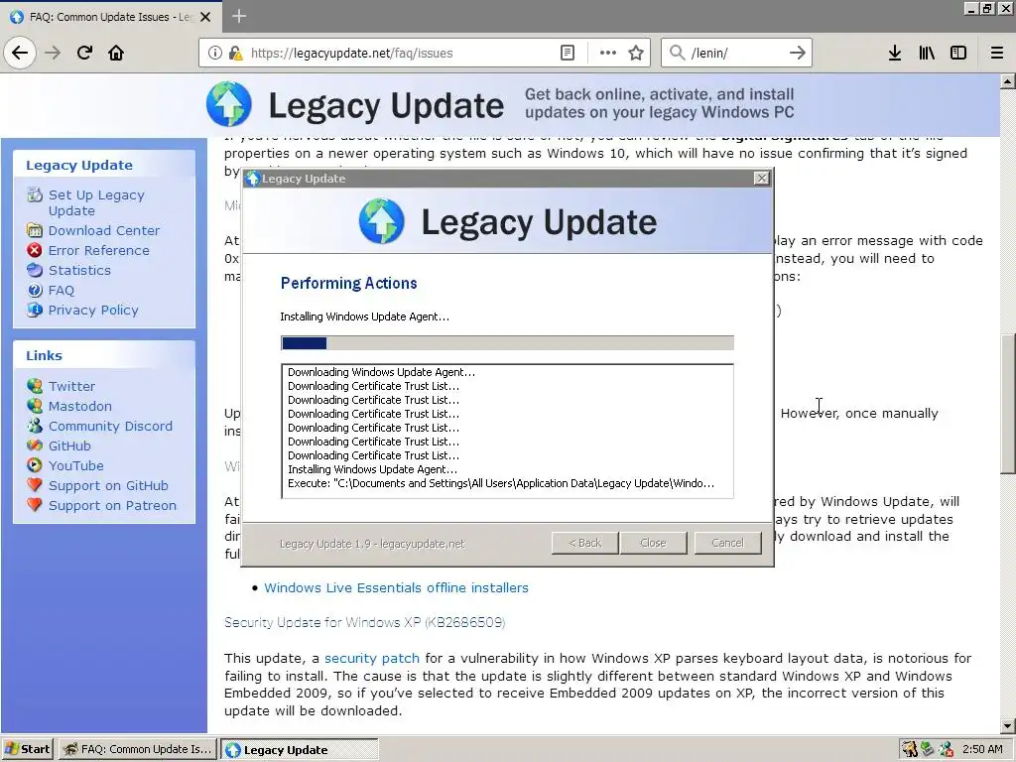Click the browser Forward arrow button
Viewport: 1016px width, 762px height.
pyautogui.click(x=53, y=53)
